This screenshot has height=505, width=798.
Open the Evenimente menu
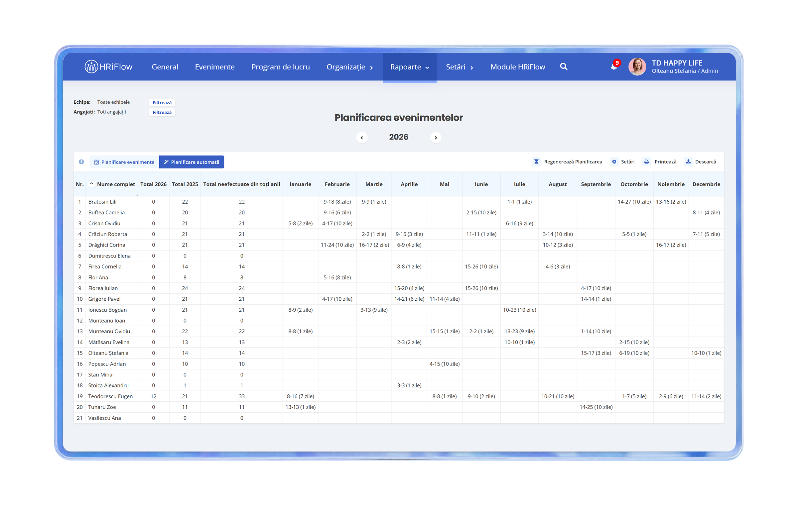[215, 67]
